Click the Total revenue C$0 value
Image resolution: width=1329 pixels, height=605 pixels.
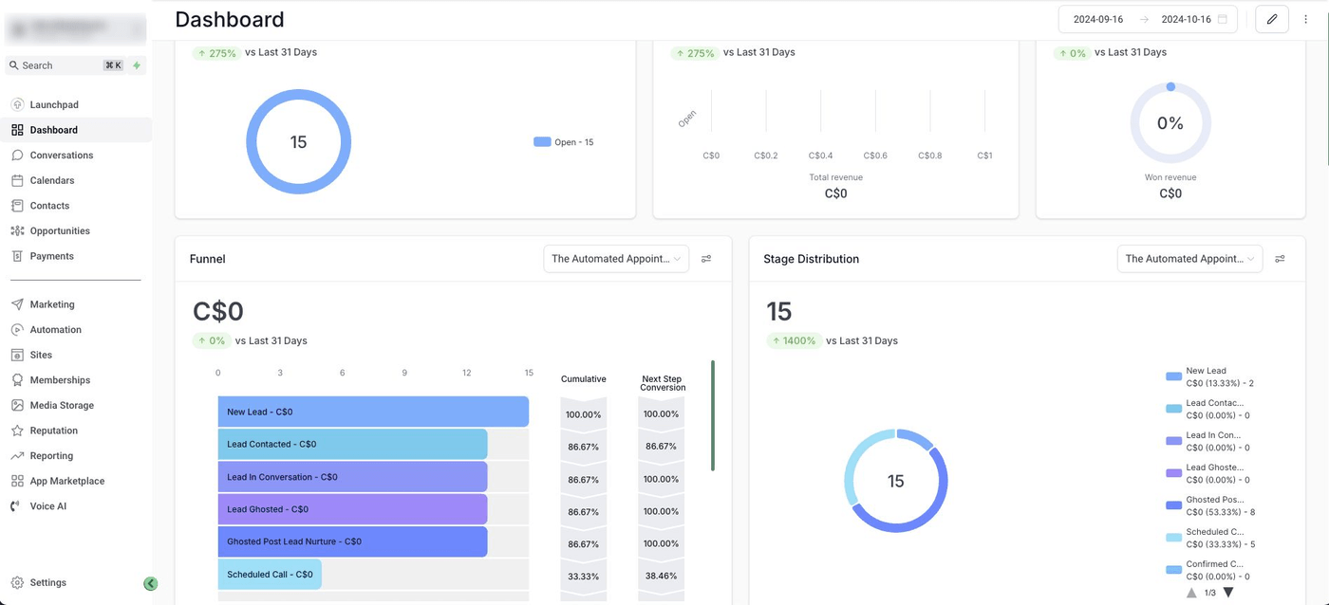tap(835, 193)
